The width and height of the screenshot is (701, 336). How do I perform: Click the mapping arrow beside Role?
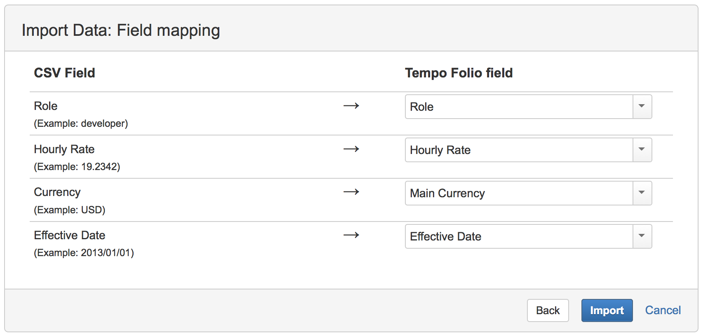pos(351,106)
